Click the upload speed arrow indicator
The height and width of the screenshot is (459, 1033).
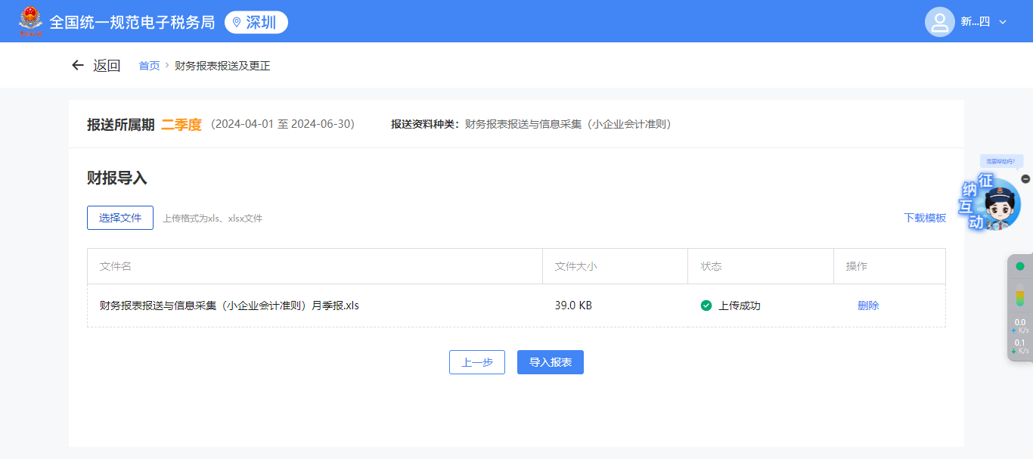pyautogui.click(x=1014, y=331)
